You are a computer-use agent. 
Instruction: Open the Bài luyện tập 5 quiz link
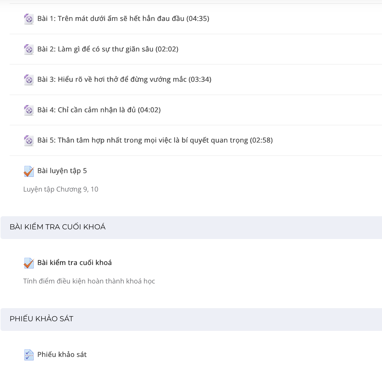pos(62,171)
